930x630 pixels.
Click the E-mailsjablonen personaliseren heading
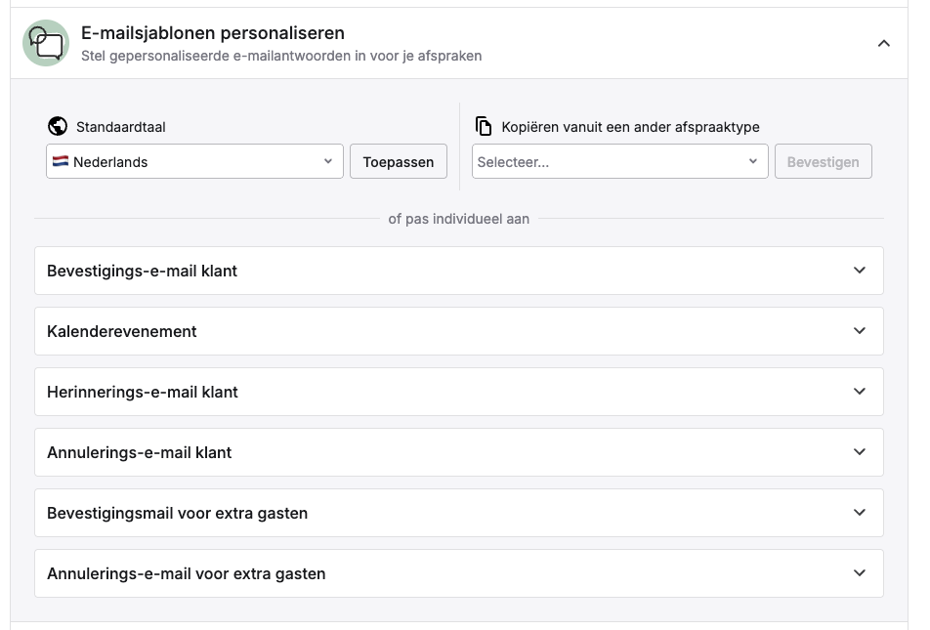click(213, 34)
